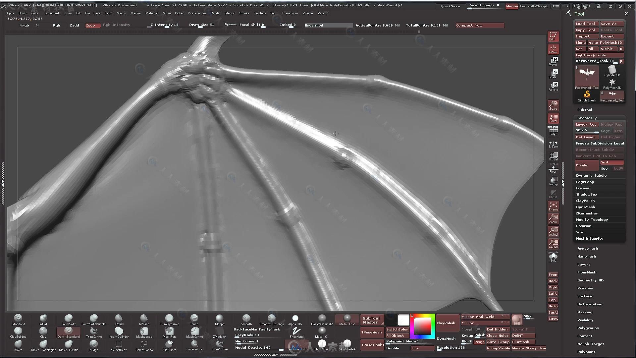Select the sPolish brush
Screen dimensions: 636x358
point(119,320)
